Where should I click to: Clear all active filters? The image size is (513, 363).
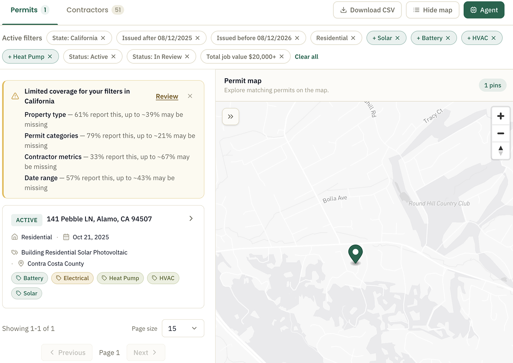click(x=307, y=57)
